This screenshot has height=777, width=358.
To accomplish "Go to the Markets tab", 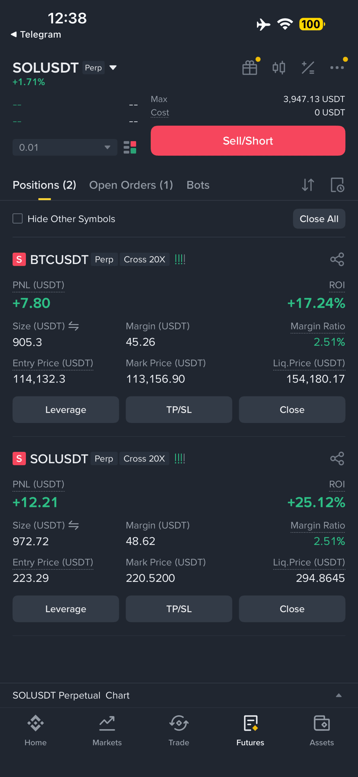I will pos(107,731).
